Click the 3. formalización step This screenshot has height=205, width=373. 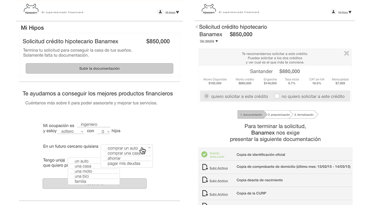(x=304, y=115)
